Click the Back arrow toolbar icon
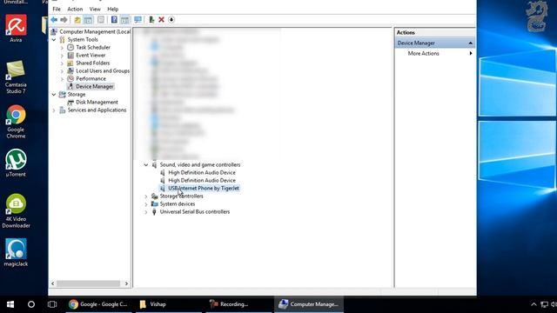 coord(54,20)
